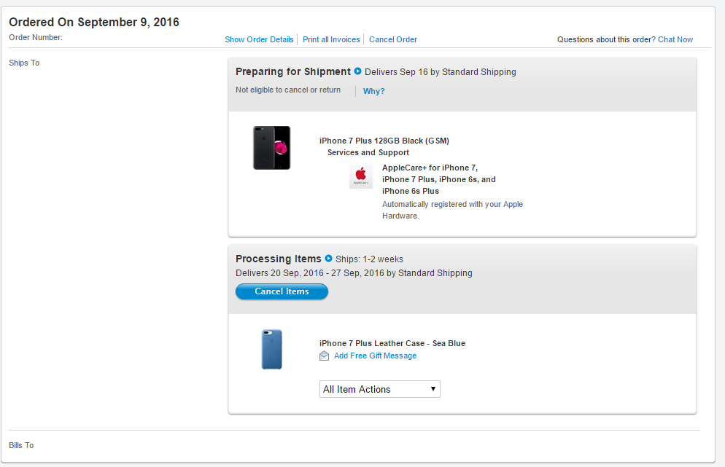The height and width of the screenshot is (467, 725).
Task: Click the arrow on All Item Actions combo box
Action: [433, 389]
